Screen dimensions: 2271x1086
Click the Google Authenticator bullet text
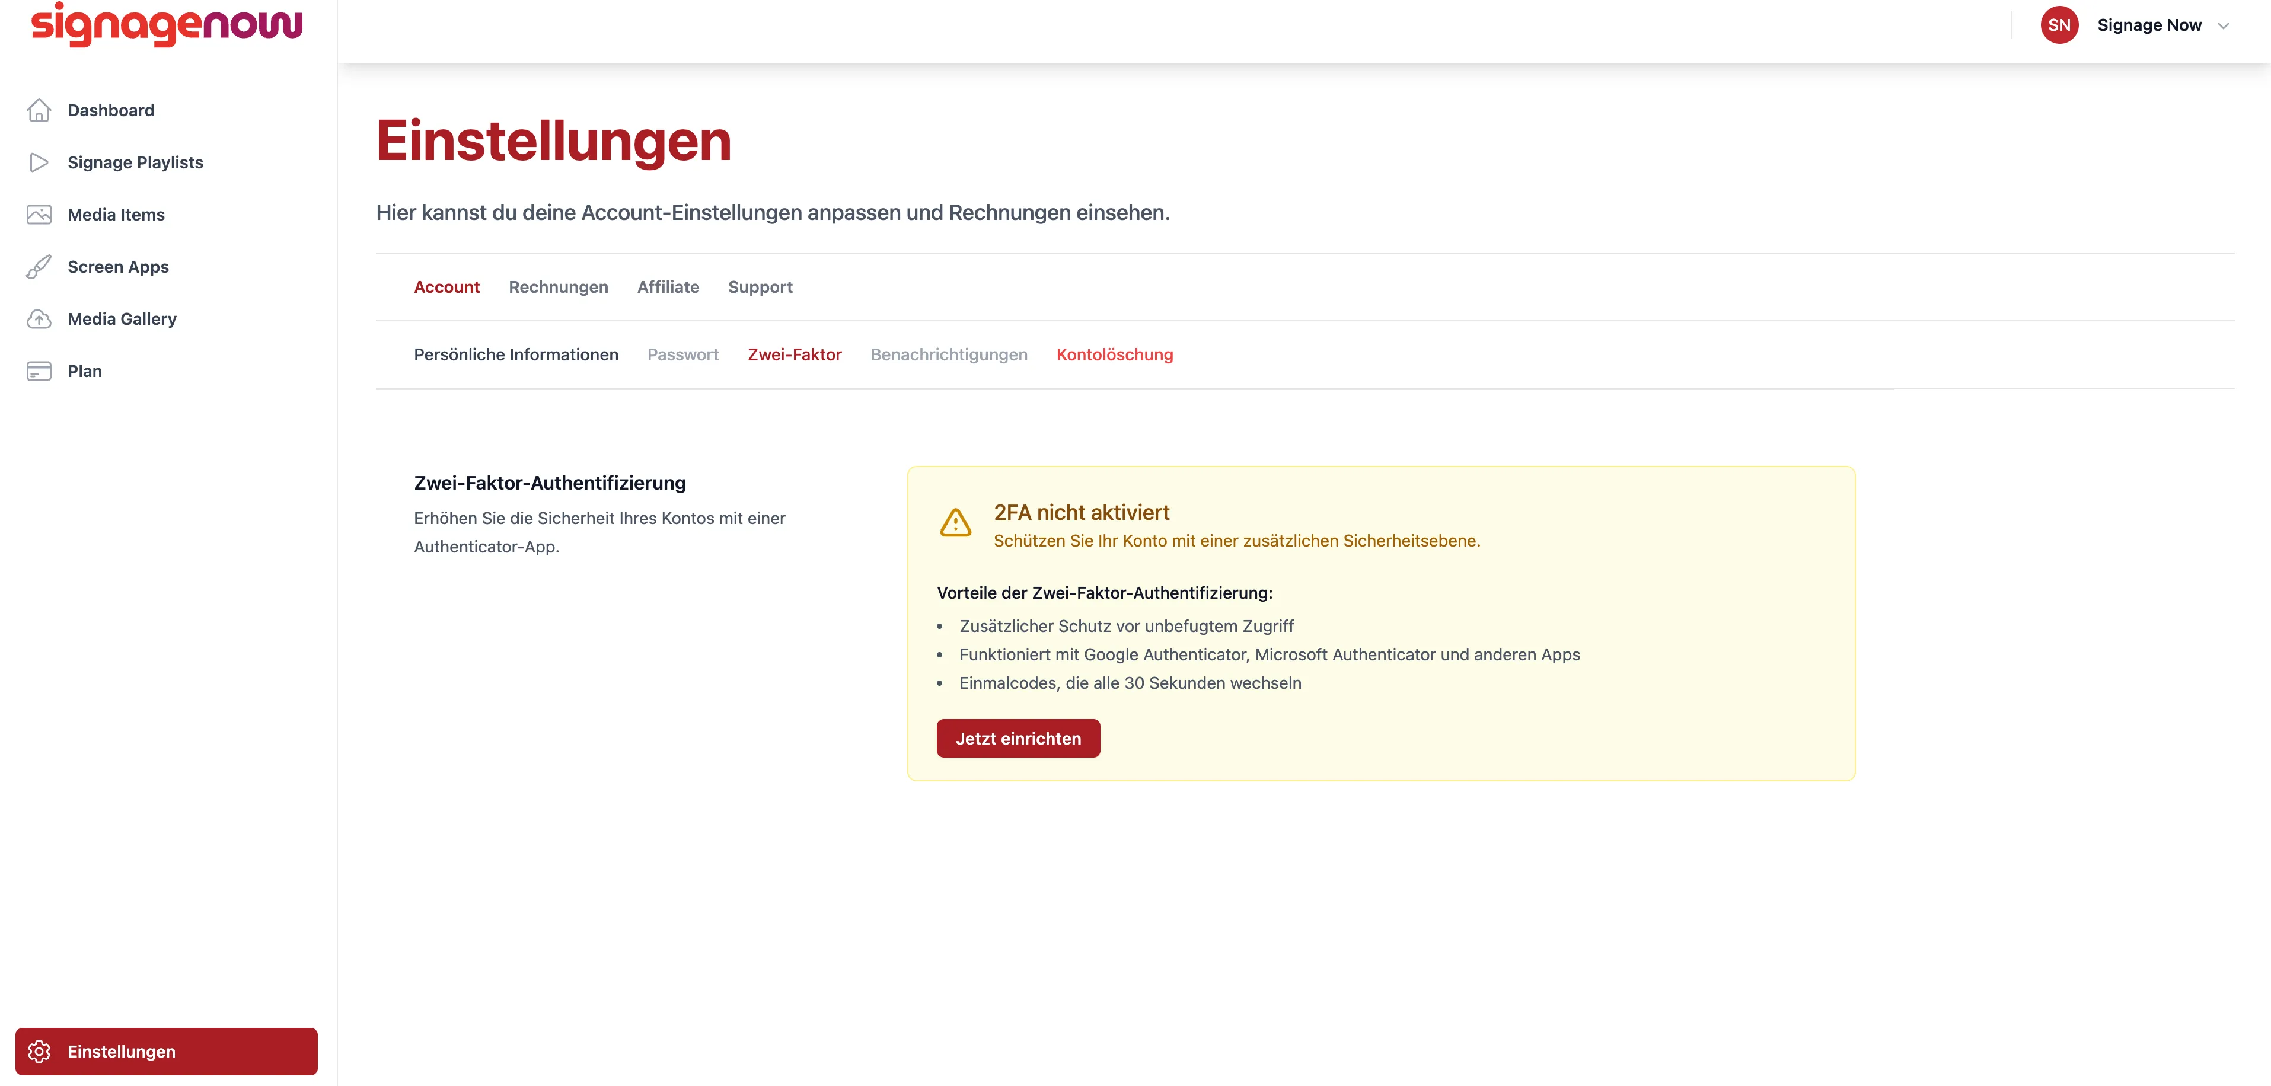pos(1270,654)
